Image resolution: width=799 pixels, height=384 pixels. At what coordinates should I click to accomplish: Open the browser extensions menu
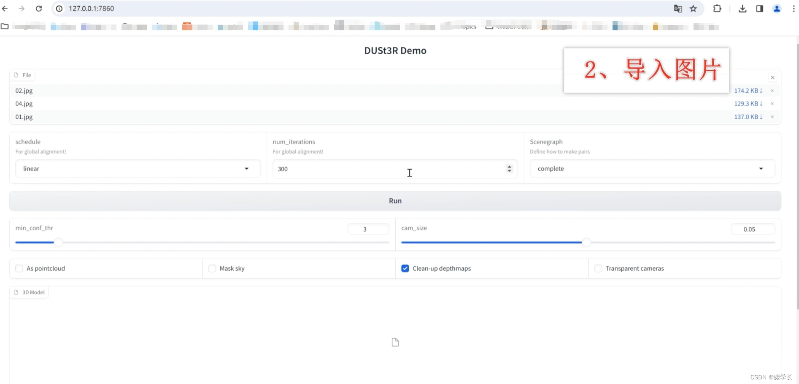717,8
